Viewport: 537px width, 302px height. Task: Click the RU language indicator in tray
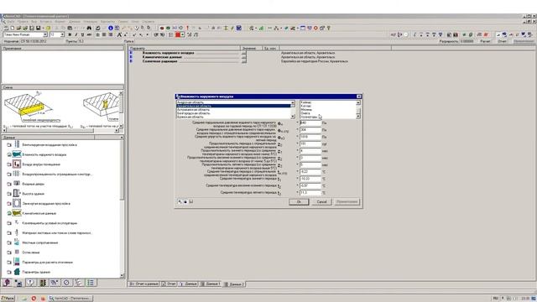pyautogui.click(x=496, y=299)
